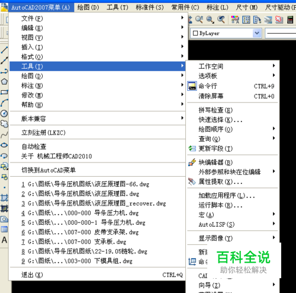The width and height of the screenshot is (296, 293).
Task: Choose 快速选择(K)... from submenu
Action: point(233,120)
